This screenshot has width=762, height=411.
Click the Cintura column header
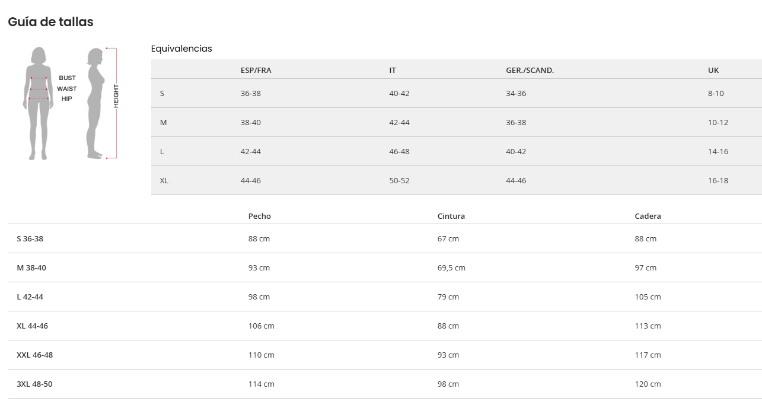coord(451,216)
